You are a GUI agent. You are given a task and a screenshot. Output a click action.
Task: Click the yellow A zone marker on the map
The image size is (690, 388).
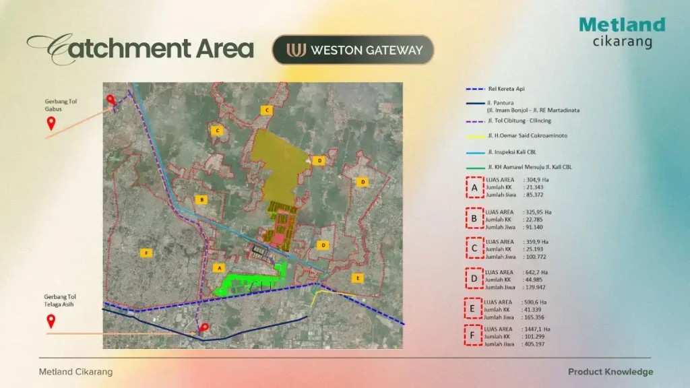tap(217, 267)
